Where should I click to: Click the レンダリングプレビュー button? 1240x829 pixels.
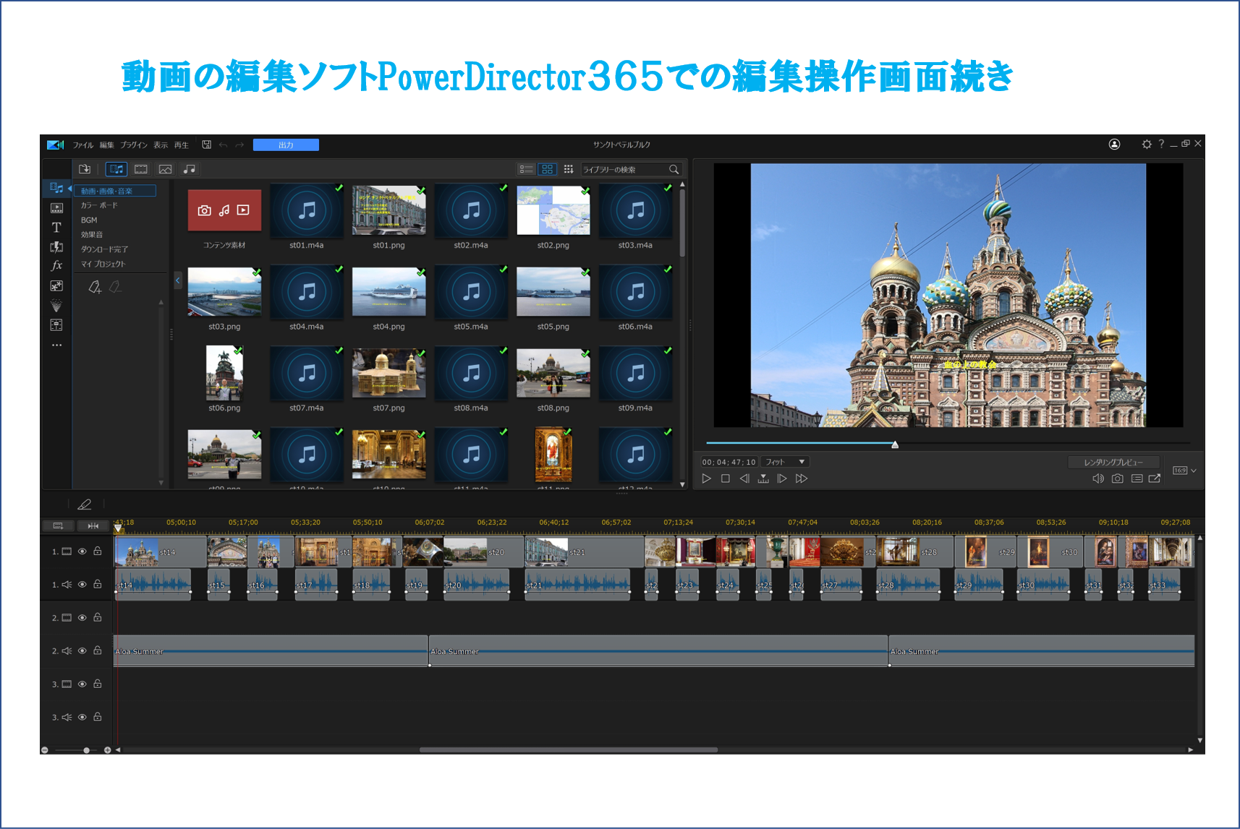click(x=1113, y=463)
